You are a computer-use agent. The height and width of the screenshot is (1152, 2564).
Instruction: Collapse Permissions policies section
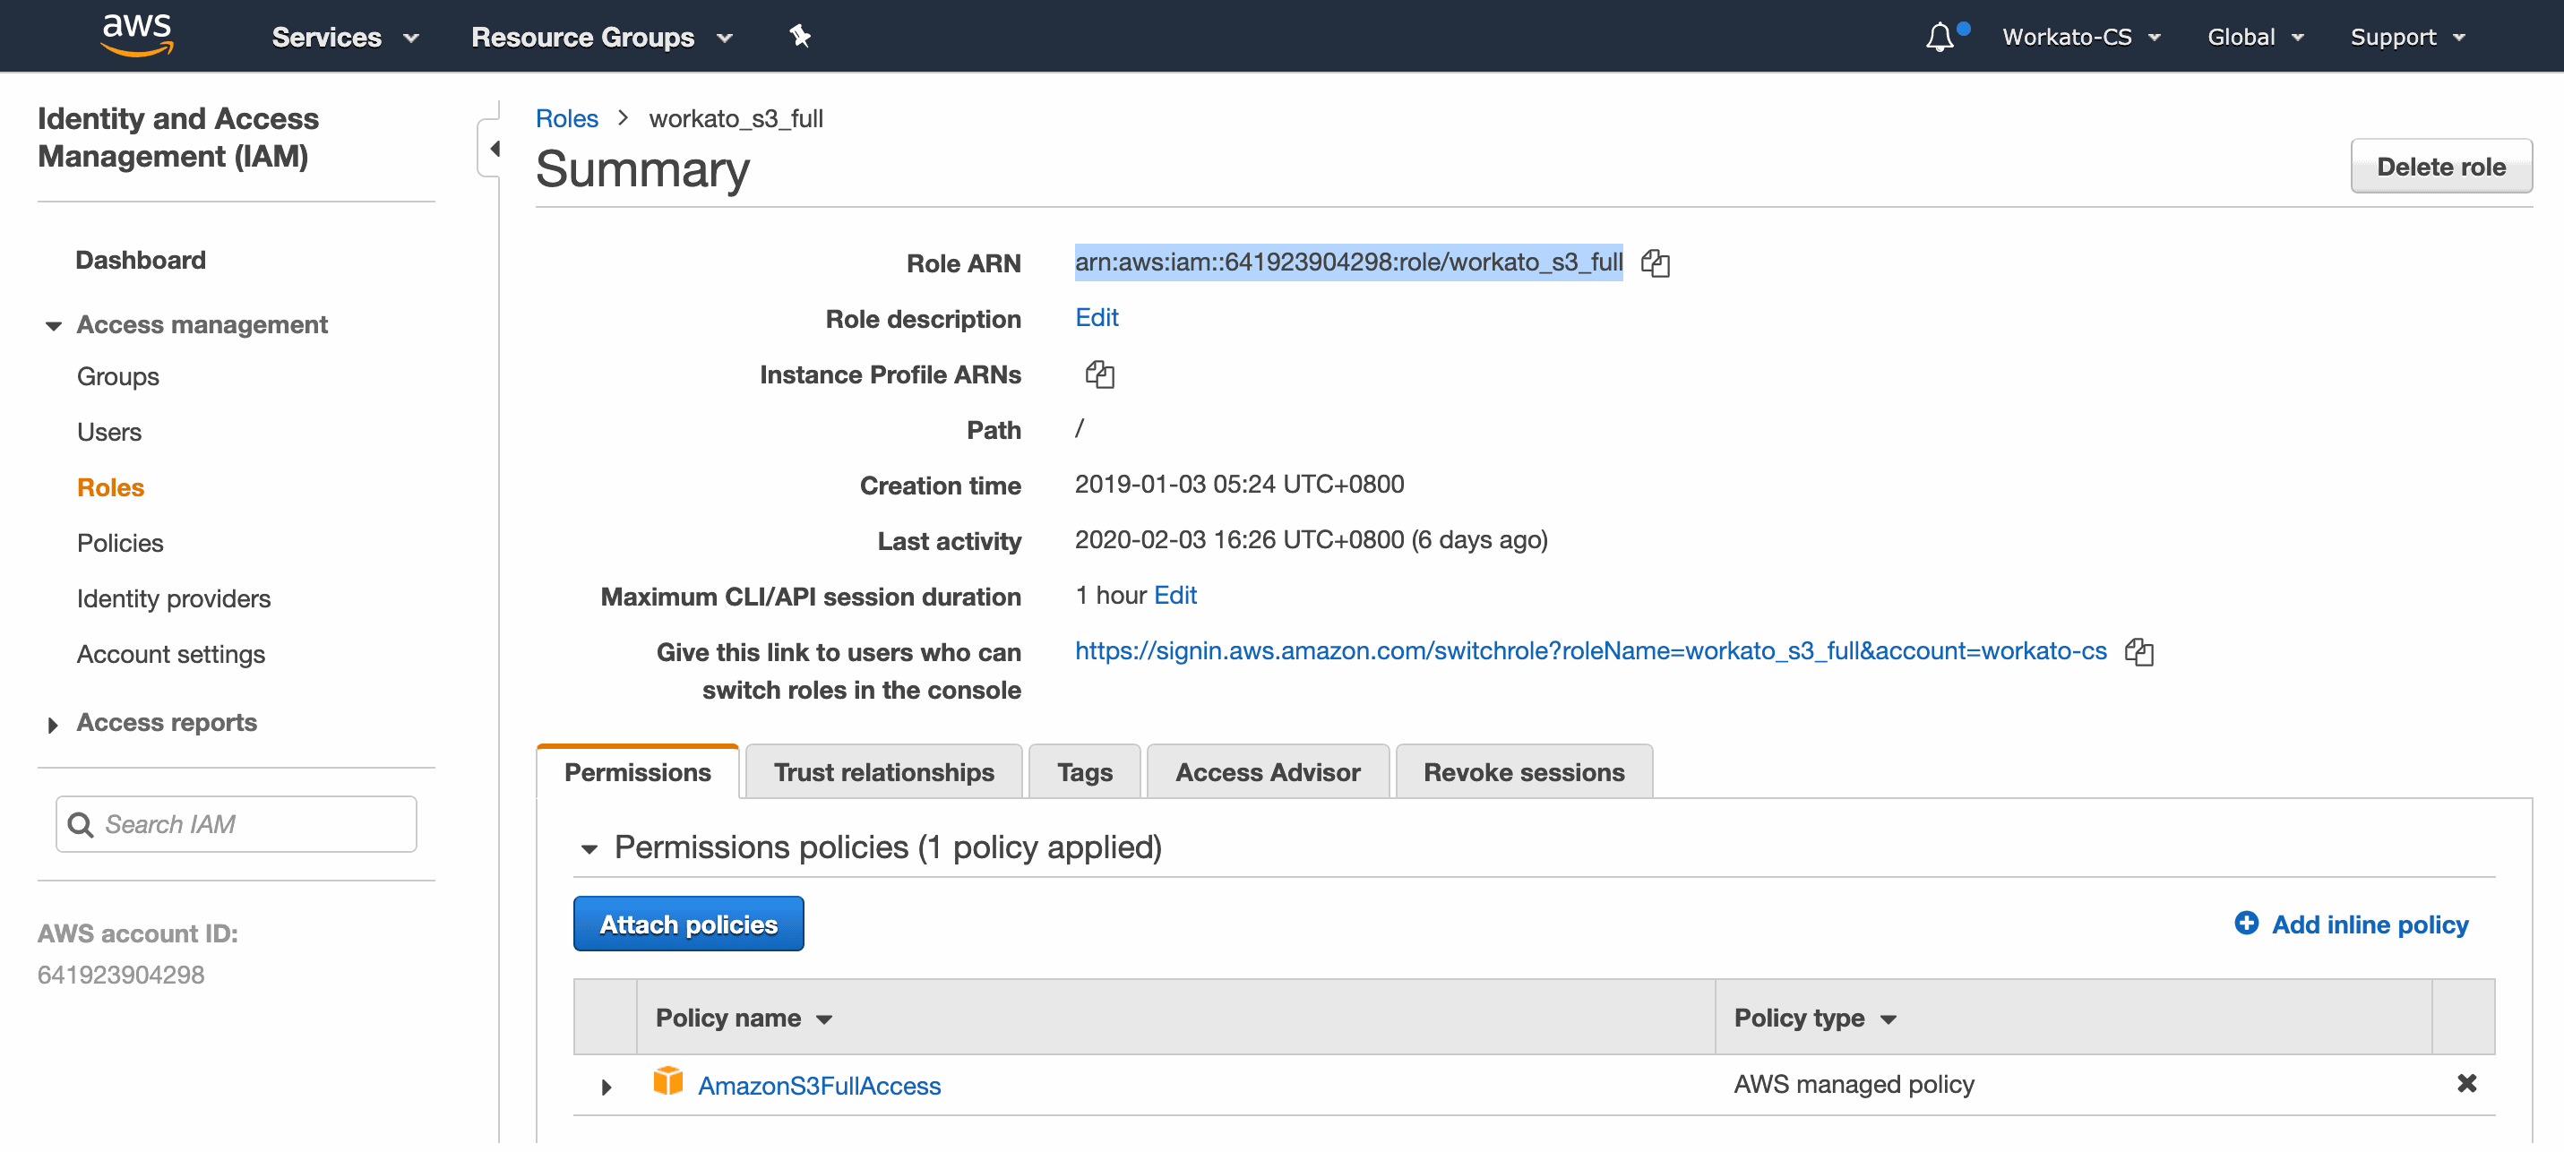589,848
